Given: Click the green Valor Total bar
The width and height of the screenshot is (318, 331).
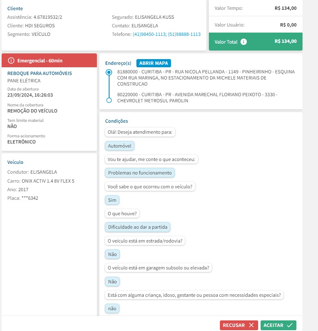Looking at the screenshot, I should (255, 42).
